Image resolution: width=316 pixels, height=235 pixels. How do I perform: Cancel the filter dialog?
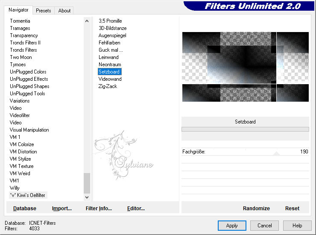coord(265,226)
